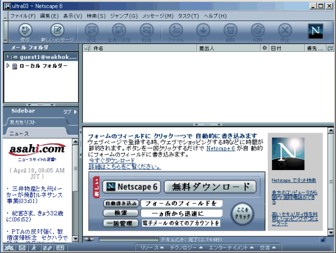Screen dimensions: 336x253
Task: Sort messages by 差出人 column header
Action: pyautogui.click(x=228, y=48)
